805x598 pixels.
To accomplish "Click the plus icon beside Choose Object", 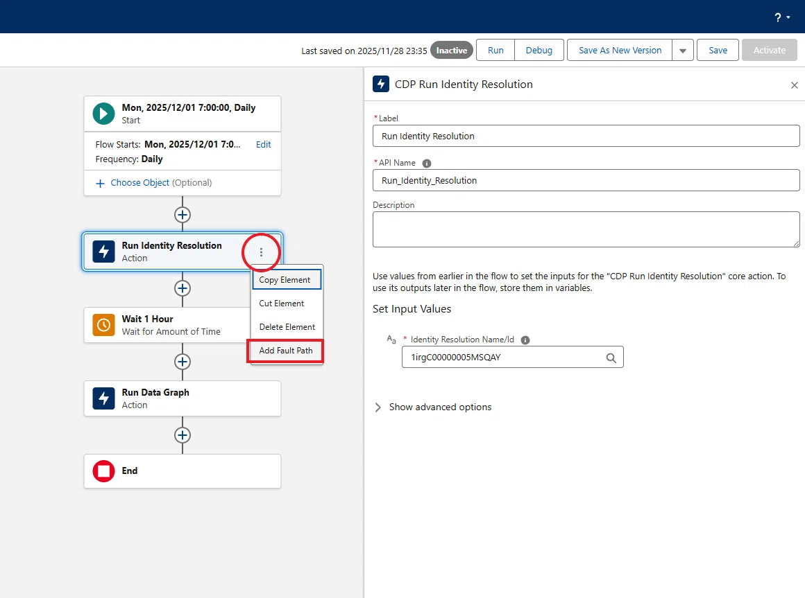I will 100,183.
